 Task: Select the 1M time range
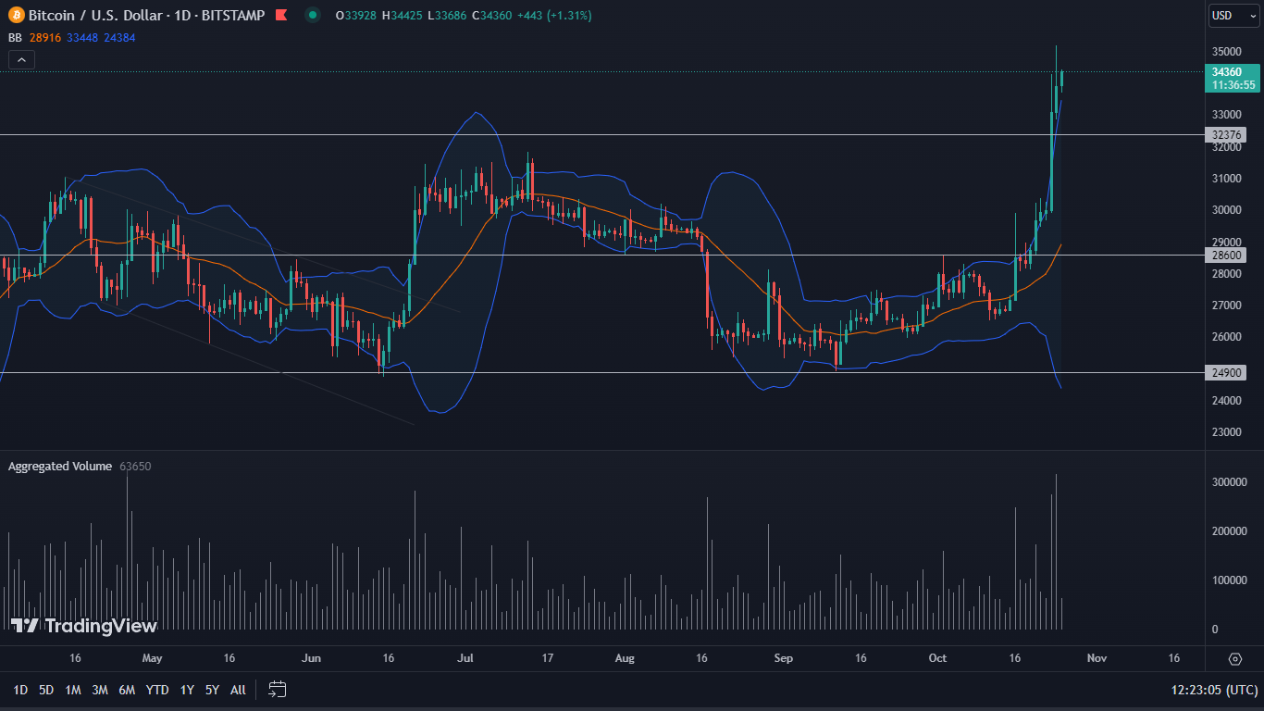pyautogui.click(x=73, y=690)
